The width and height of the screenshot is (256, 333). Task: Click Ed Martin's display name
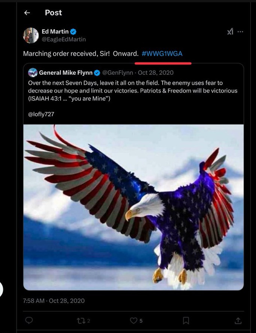(x=55, y=32)
